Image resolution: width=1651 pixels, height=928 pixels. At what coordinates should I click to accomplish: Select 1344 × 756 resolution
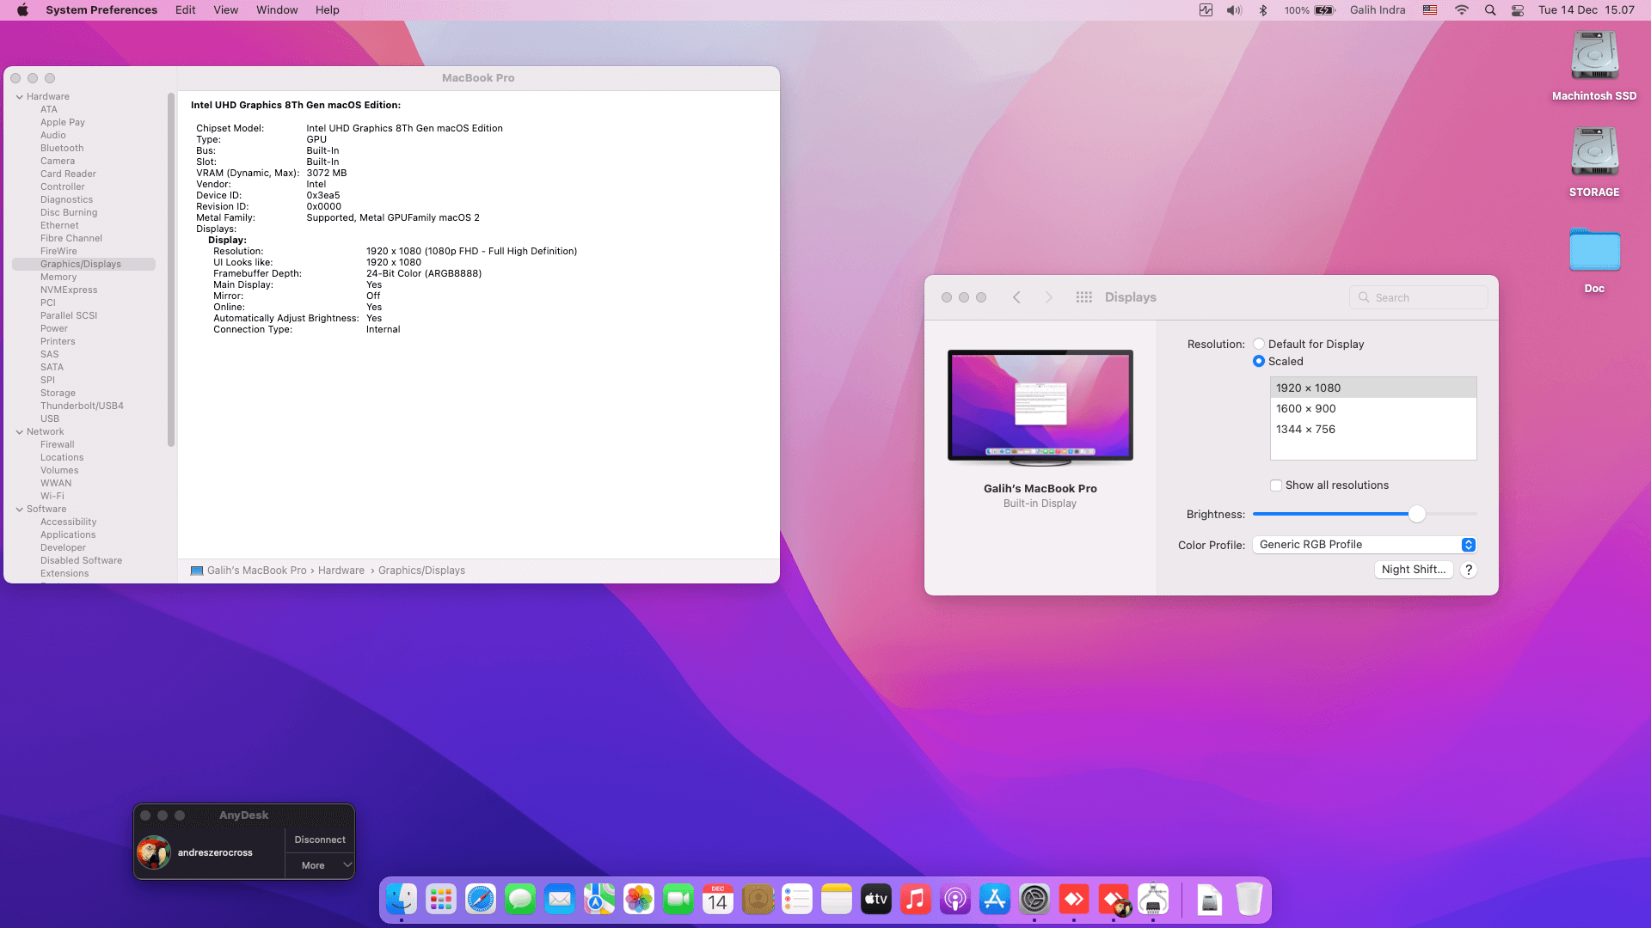pyautogui.click(x=1373, y=429)
